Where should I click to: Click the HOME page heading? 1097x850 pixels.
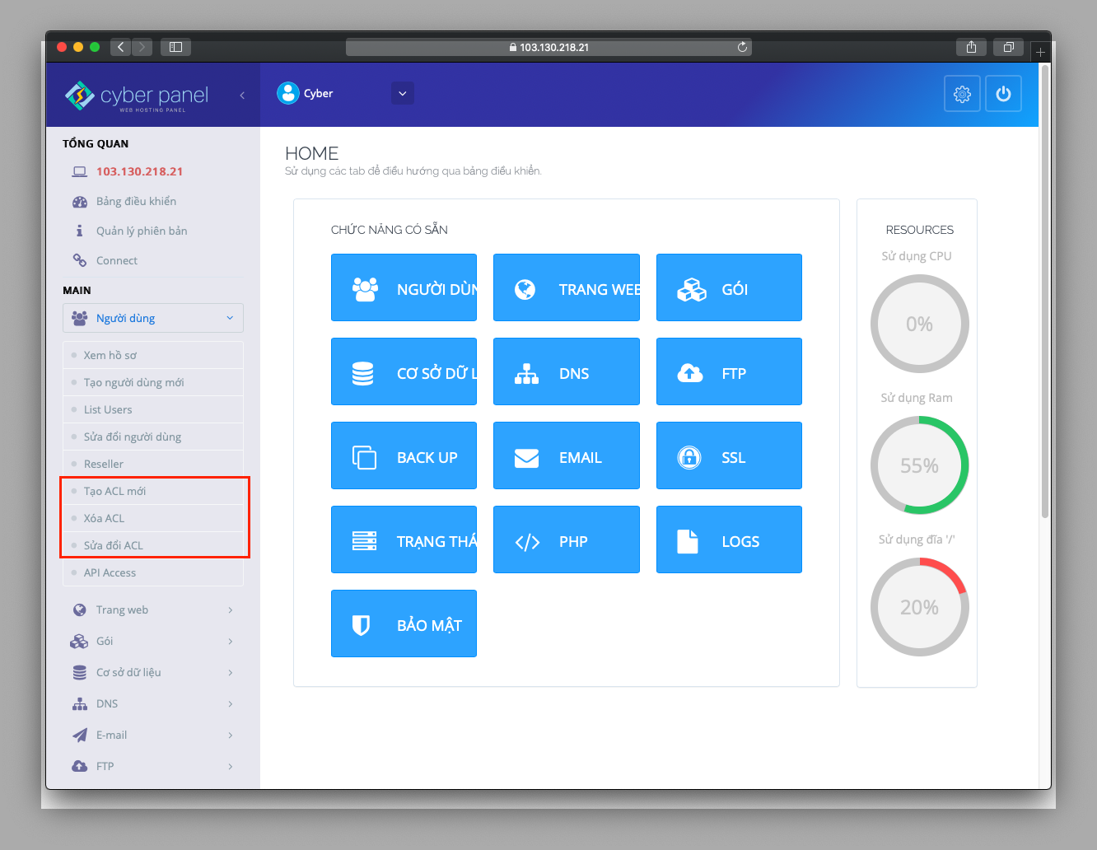311,153
